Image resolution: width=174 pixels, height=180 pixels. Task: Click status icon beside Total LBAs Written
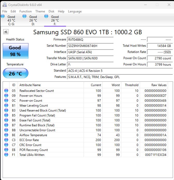[6, 155]
